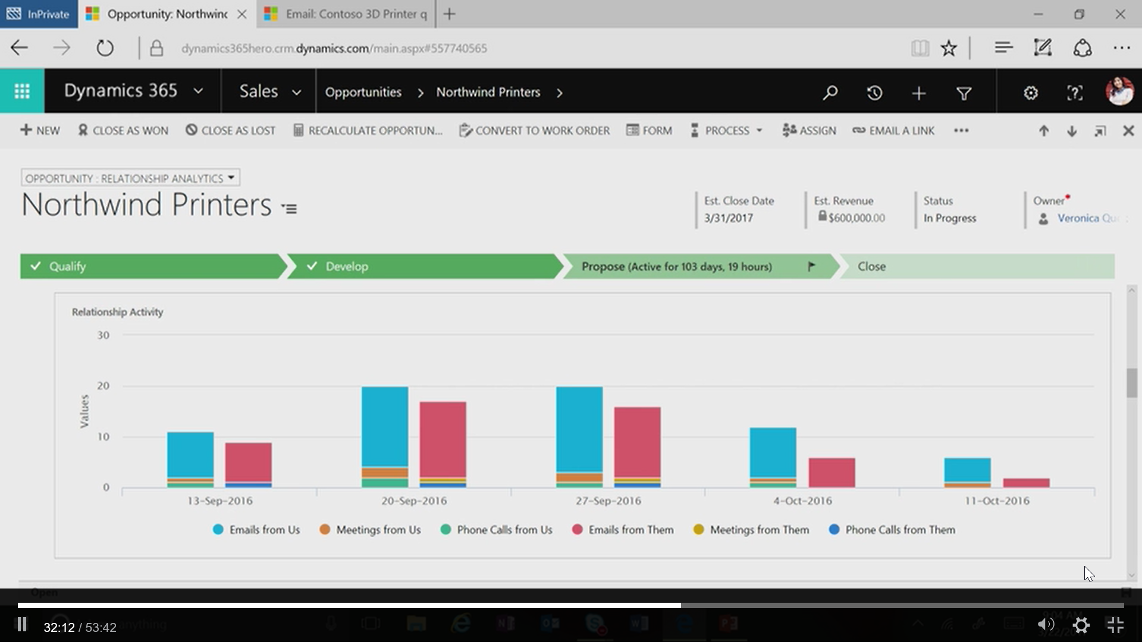Click Email a Link button
1142x642 pixels.
(x=893, y=131)
